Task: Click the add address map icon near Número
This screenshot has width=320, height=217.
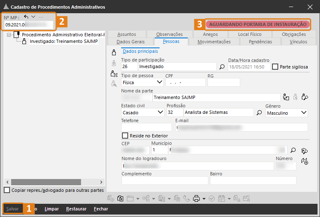Action: pyautogui.click(x=305, y=161)
